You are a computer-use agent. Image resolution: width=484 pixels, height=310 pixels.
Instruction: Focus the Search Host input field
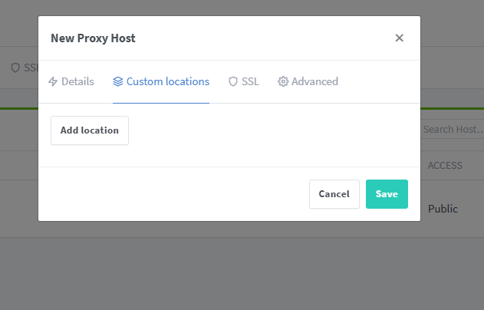(453, 130)
